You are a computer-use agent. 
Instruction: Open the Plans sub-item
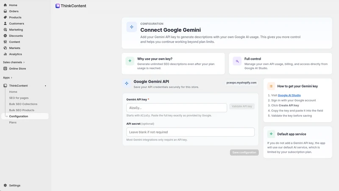pyautogui.click(x=13, y=122)
